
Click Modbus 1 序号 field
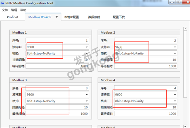(x=57, y=41)
